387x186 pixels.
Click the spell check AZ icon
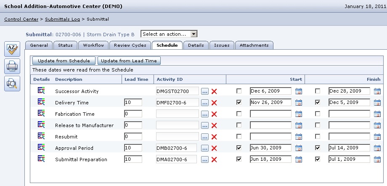click(x=12, y=49)
